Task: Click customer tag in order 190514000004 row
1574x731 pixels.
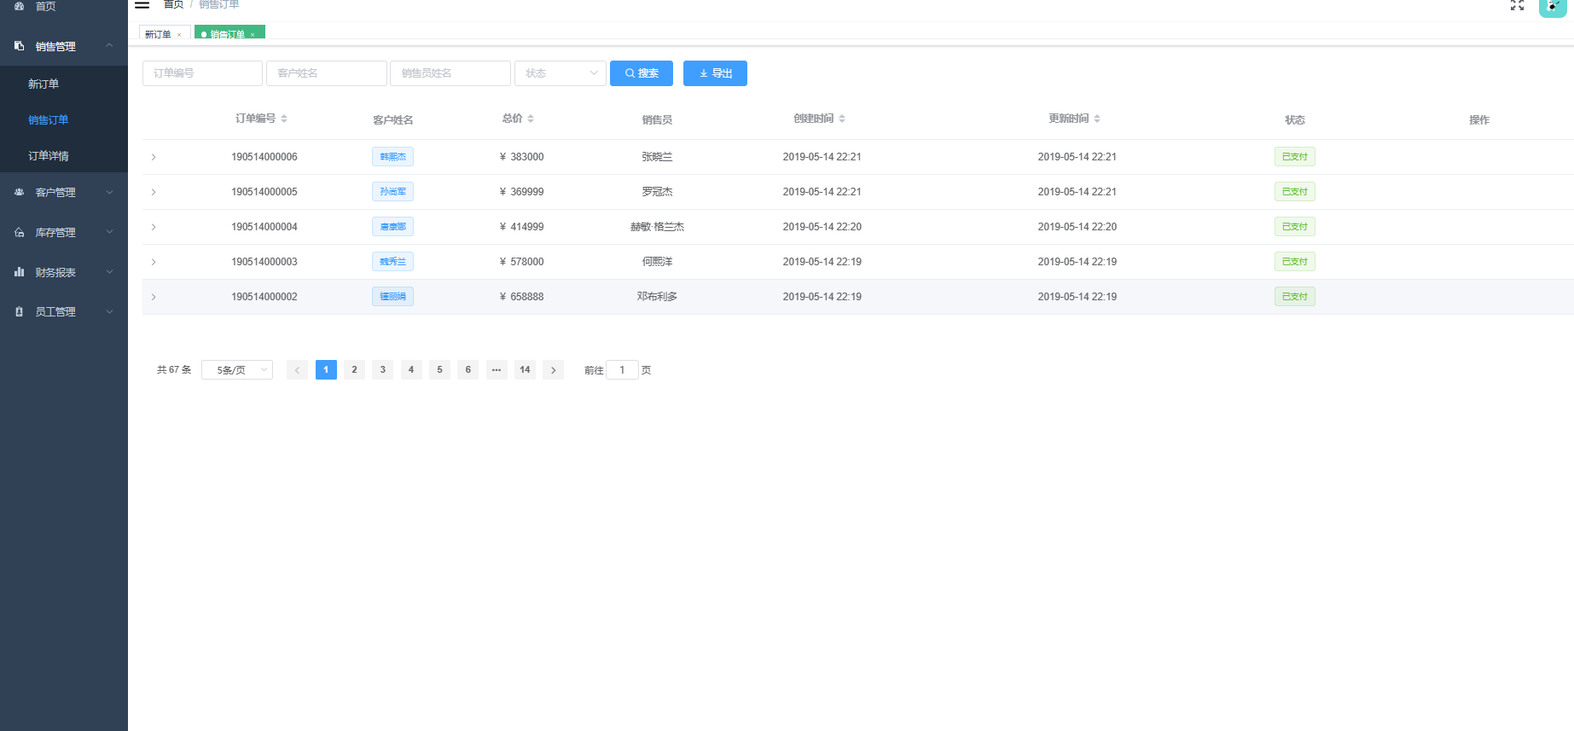Action: [392, 227]
